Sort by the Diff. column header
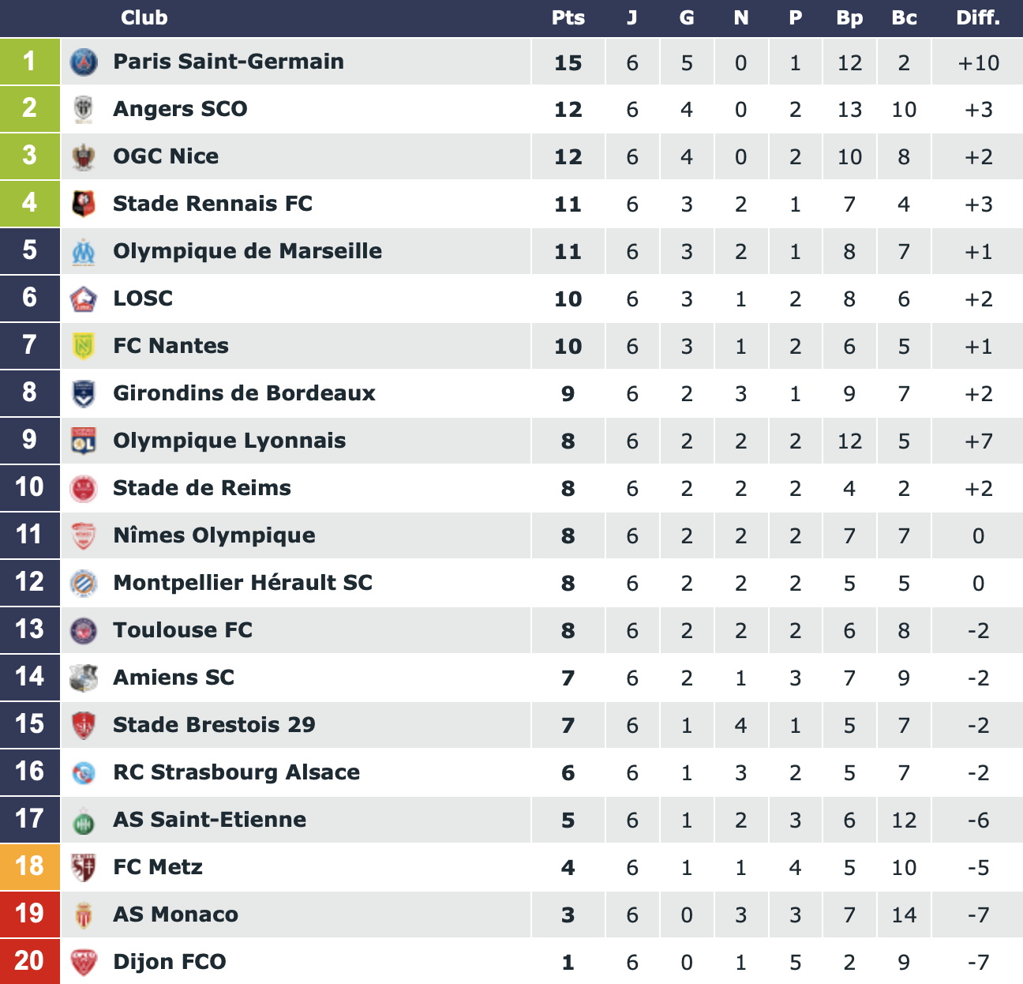Image resolution: width=1023 pixels, height=984 pixels. click(978, 17)
